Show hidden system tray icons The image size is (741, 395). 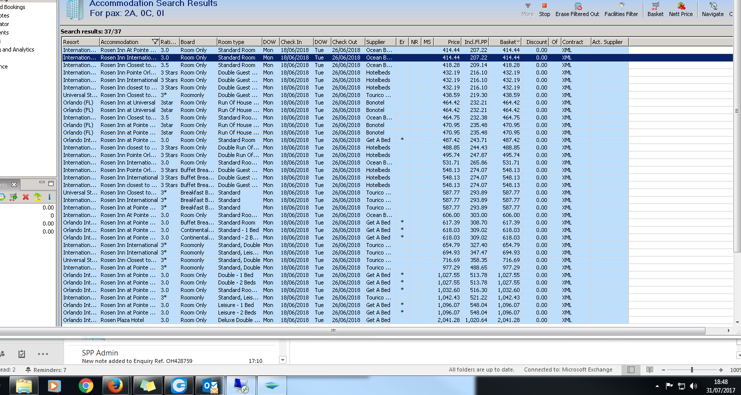pos(656,386)
